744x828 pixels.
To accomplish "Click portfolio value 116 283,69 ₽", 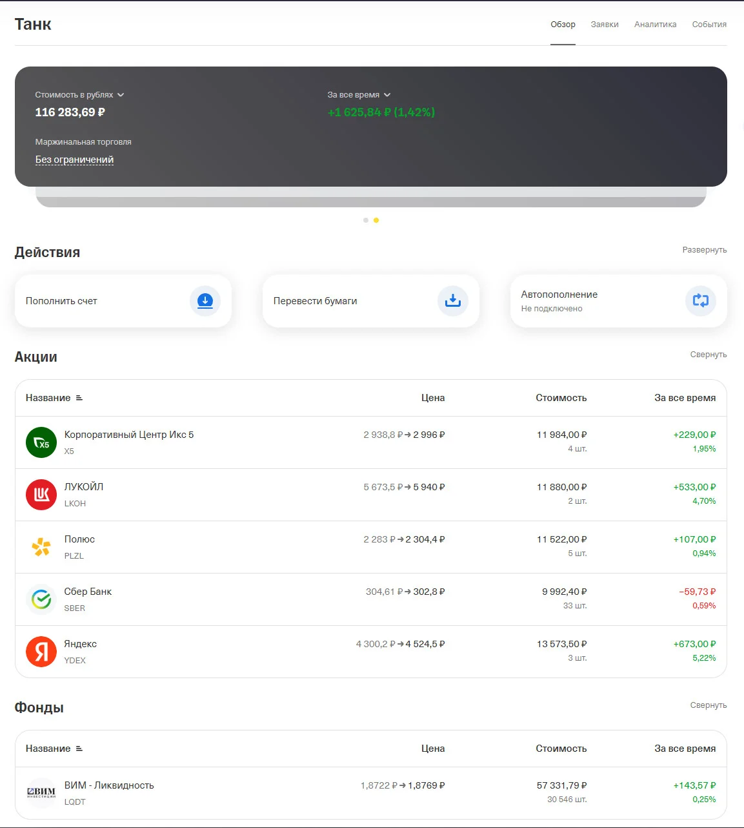I will pos(70,112).
